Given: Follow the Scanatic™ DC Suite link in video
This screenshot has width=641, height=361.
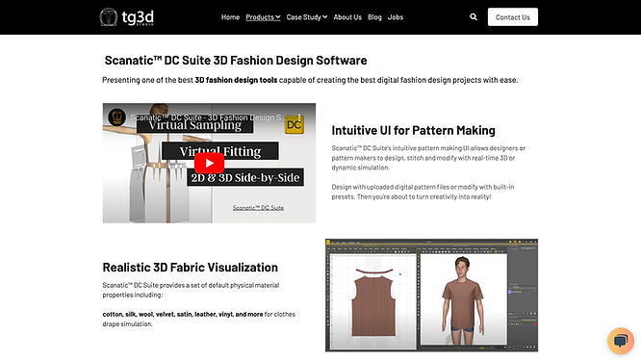Looking at the screenshot, I should pyautogui.click(x=258, y=208).
